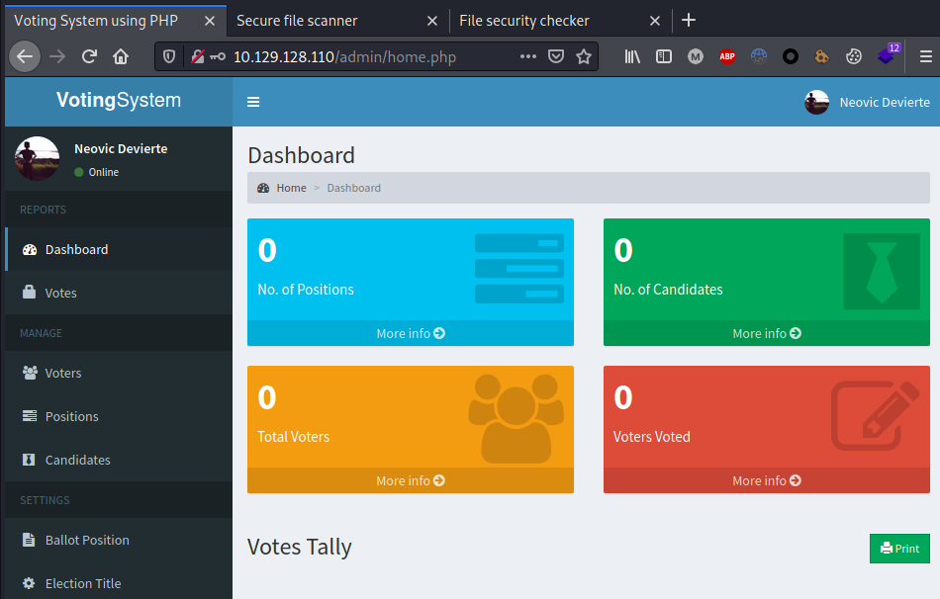The width and height of the screenshot is (940, 599).
Task: Click the browser home icon
Action: pyautogui.click(x=121, y=57)
